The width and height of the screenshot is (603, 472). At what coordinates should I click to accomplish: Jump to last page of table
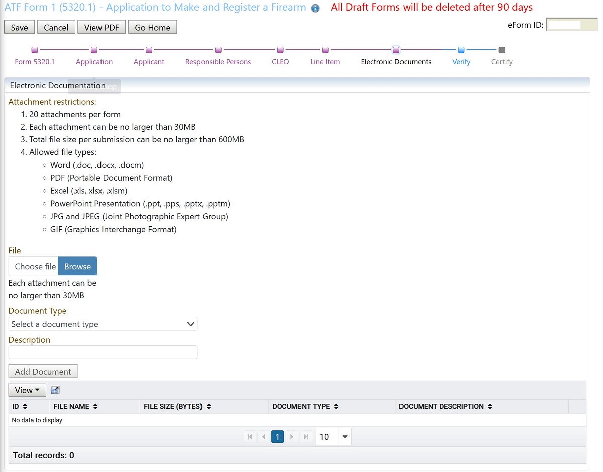tap(305, 437)
